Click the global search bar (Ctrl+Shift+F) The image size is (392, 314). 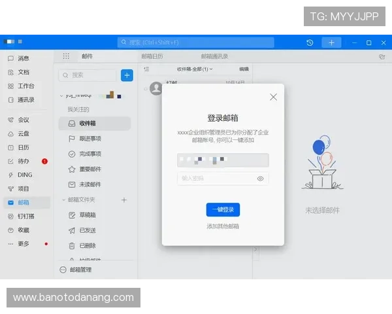[x=196, y=43]
